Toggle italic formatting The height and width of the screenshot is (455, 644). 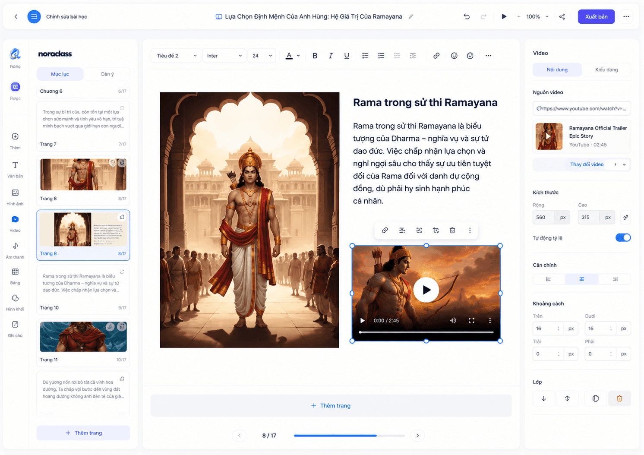click(331, 56)
